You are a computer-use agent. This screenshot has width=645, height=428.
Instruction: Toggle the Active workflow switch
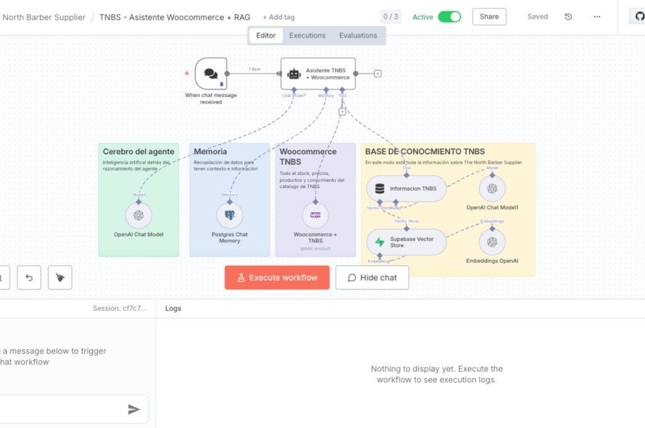pos(449,17)
